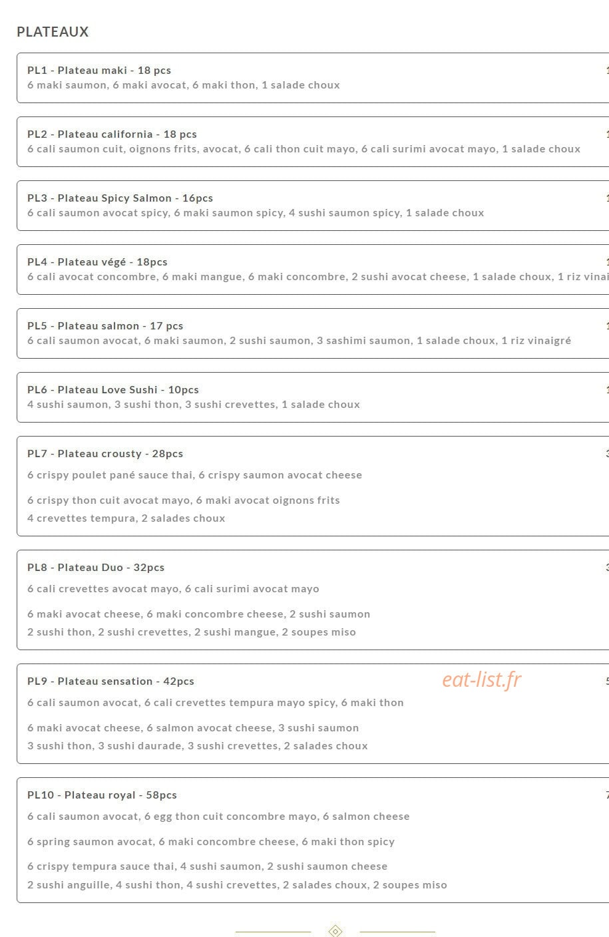Click the soupes miso line in PL8
Image resolution: width=609 pixels, height=937 pixels.
[192, 632]
